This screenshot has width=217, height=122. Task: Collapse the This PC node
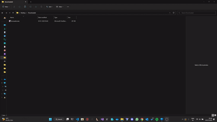coord(2,83)
